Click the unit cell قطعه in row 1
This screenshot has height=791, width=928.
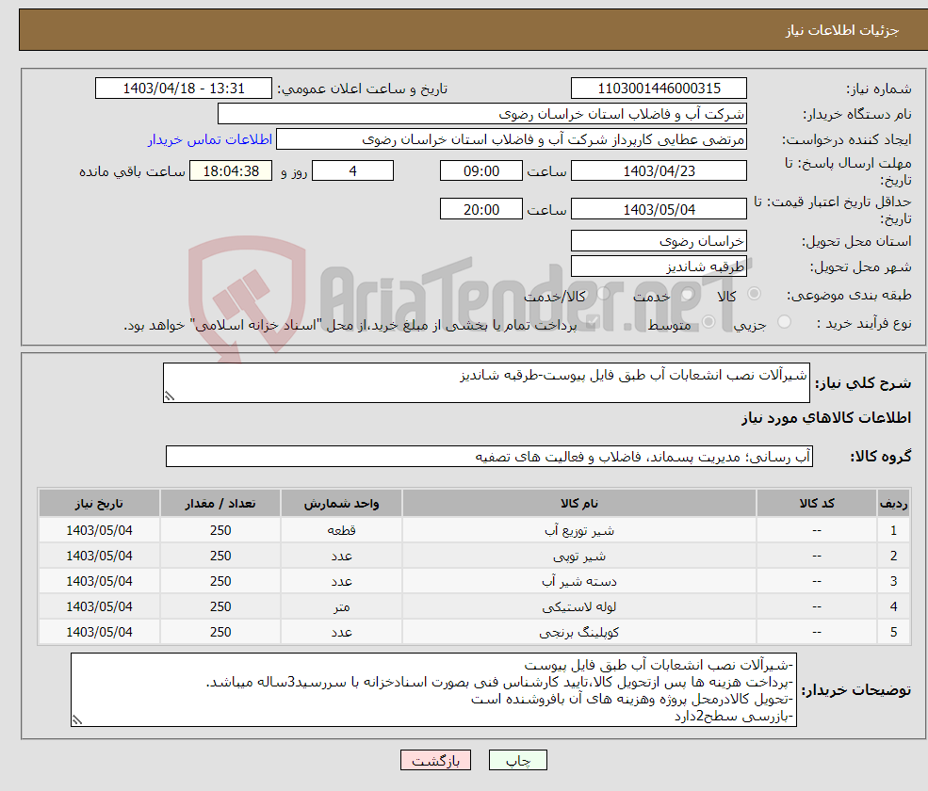pos(341,531)
